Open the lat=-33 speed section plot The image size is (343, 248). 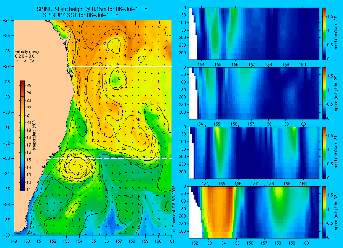(254, 212)
